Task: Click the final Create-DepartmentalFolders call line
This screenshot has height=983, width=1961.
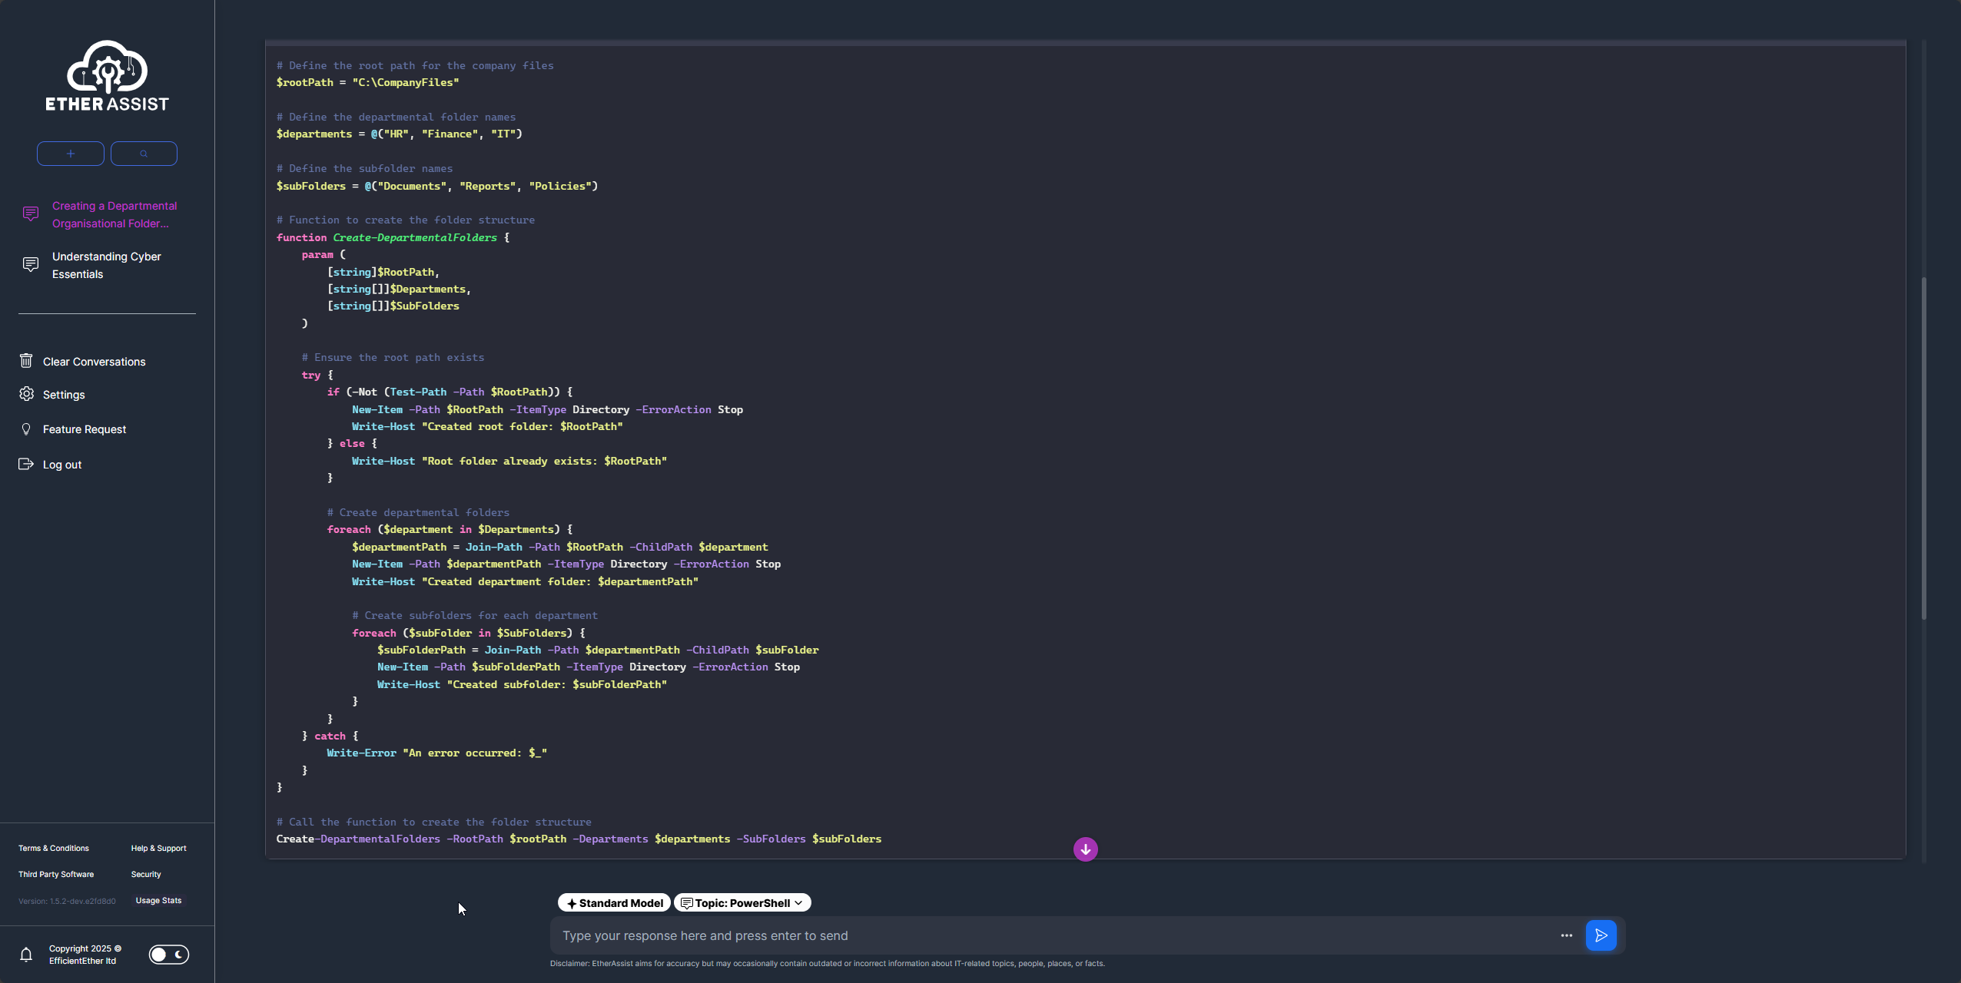Action: (579, 839)
